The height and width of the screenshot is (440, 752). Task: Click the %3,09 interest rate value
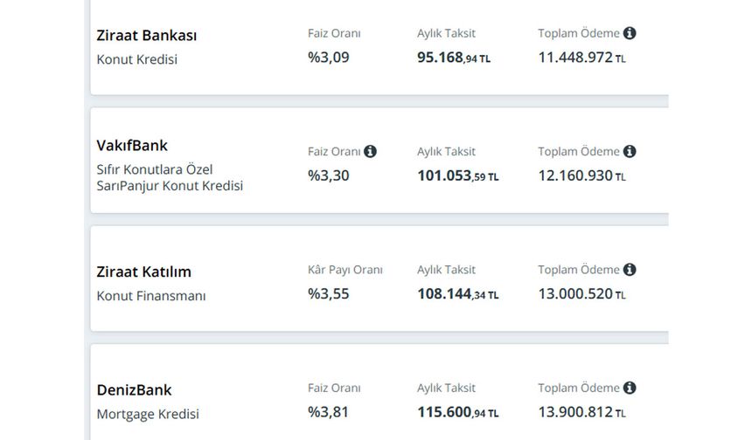click(x=329, y=58)
